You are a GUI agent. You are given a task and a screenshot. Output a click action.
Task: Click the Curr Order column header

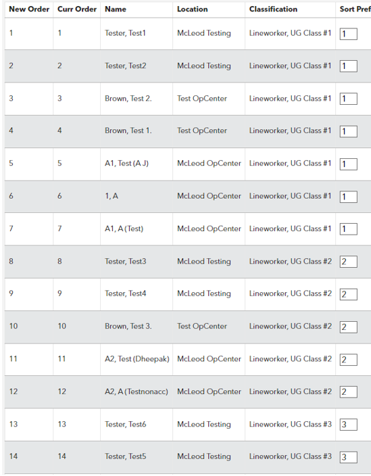pyautogui.click(x=77, y=9)
